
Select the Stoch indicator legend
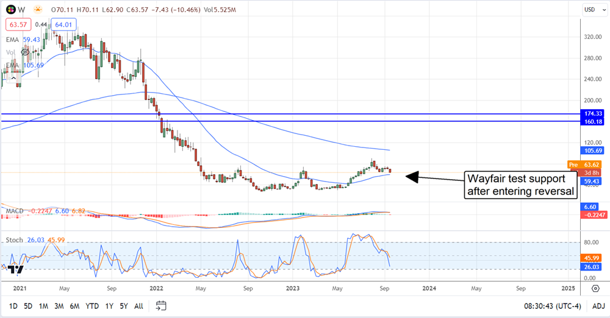(35, 240)
